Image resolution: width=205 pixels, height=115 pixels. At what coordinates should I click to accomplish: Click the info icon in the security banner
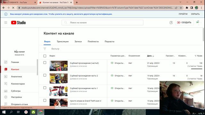(6, 14)
